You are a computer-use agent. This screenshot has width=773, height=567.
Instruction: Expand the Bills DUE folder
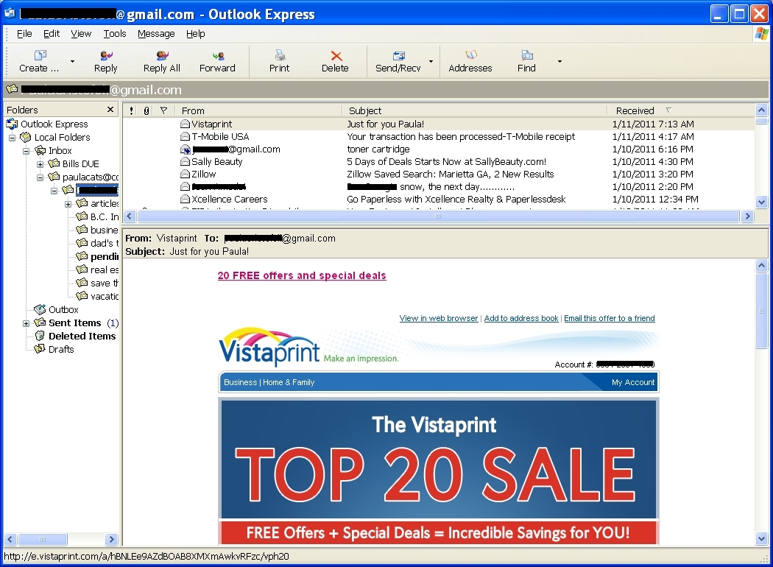[x=40, y=164]
